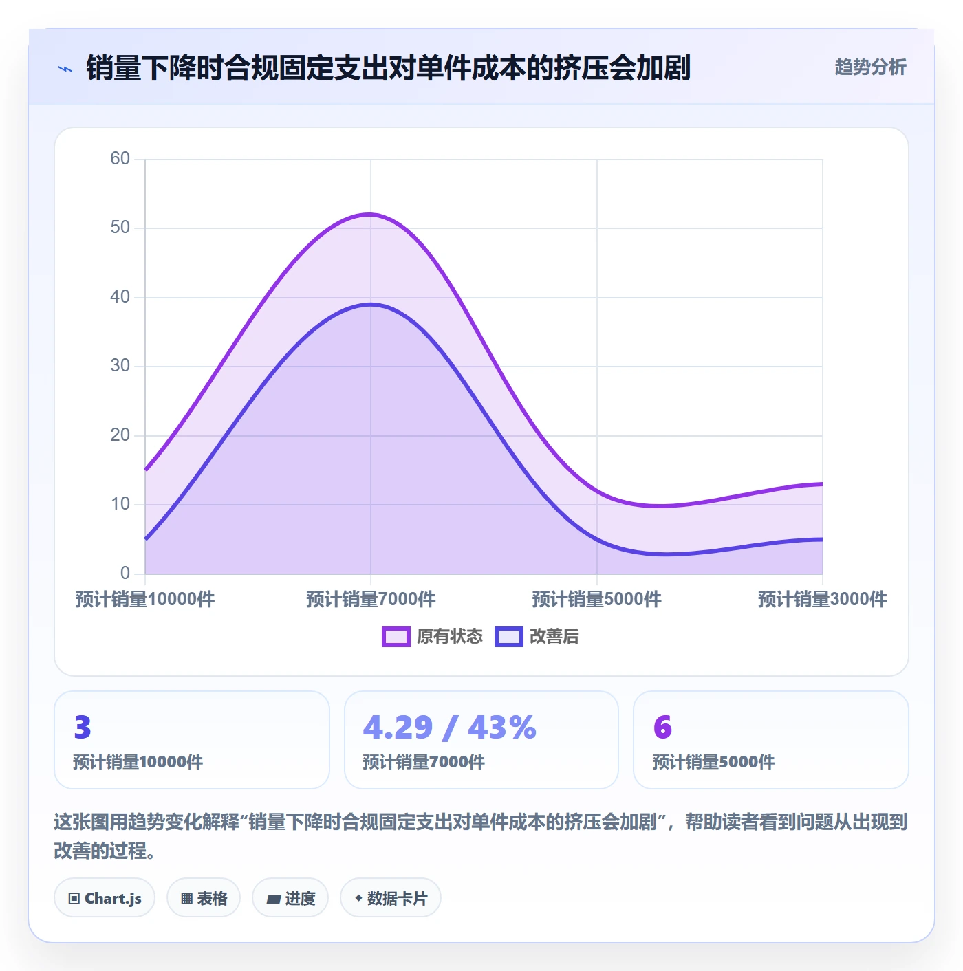
Task: Click the y-axis value 50
Action: click(x=120, y=228)
